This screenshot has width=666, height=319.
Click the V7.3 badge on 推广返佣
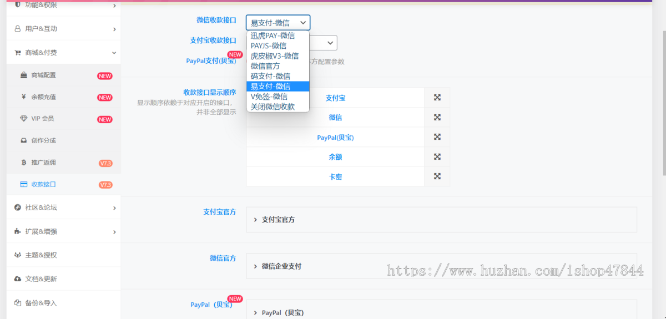105,163
